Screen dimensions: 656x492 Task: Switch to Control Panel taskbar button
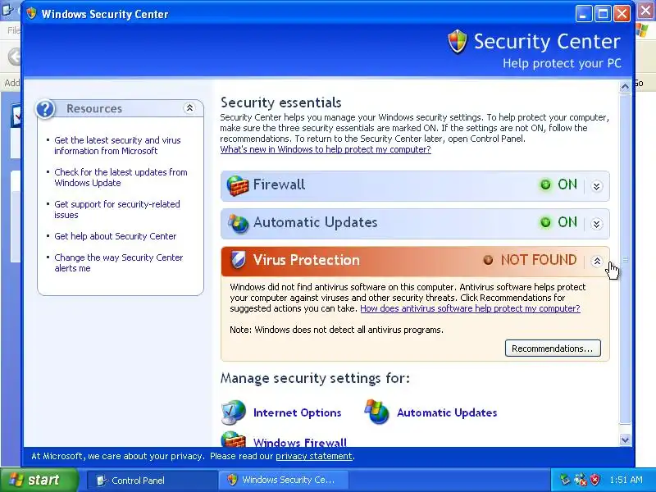pyautogui.click(x=152, y=480)
